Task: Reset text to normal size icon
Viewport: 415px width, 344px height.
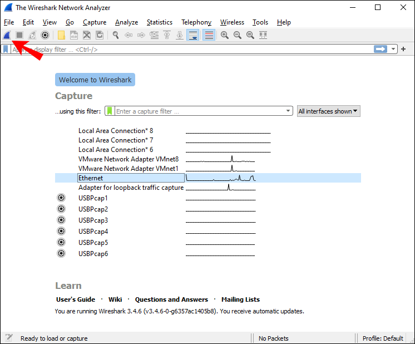Action: pyautogui.click(x=250, y=35)
